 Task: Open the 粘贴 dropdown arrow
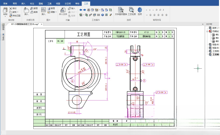[x=5, y=17]
